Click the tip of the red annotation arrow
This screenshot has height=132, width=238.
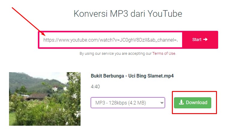point(44,35)
